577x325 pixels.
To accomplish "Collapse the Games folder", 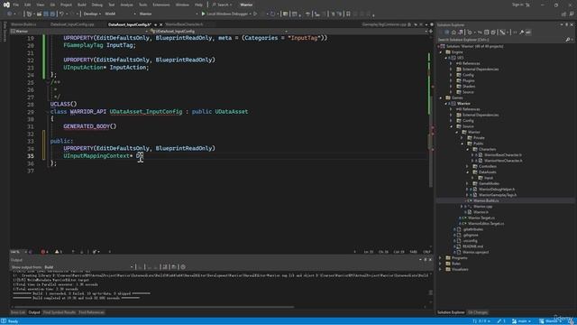I will (x=441, y=97).
